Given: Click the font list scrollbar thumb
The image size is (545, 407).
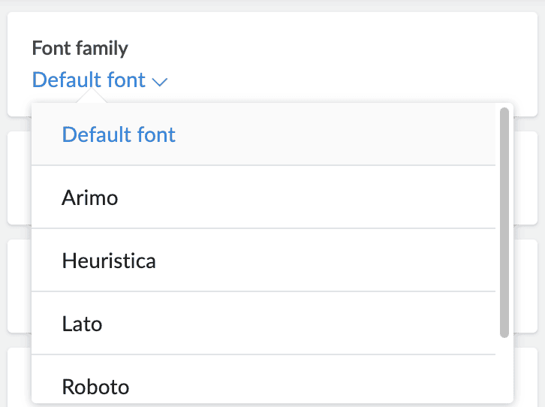Looking at the screenshot, I should coord(504,222).
